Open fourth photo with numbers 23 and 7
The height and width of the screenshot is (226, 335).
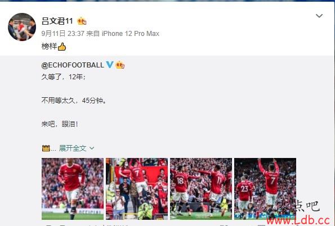pos(265,189)
